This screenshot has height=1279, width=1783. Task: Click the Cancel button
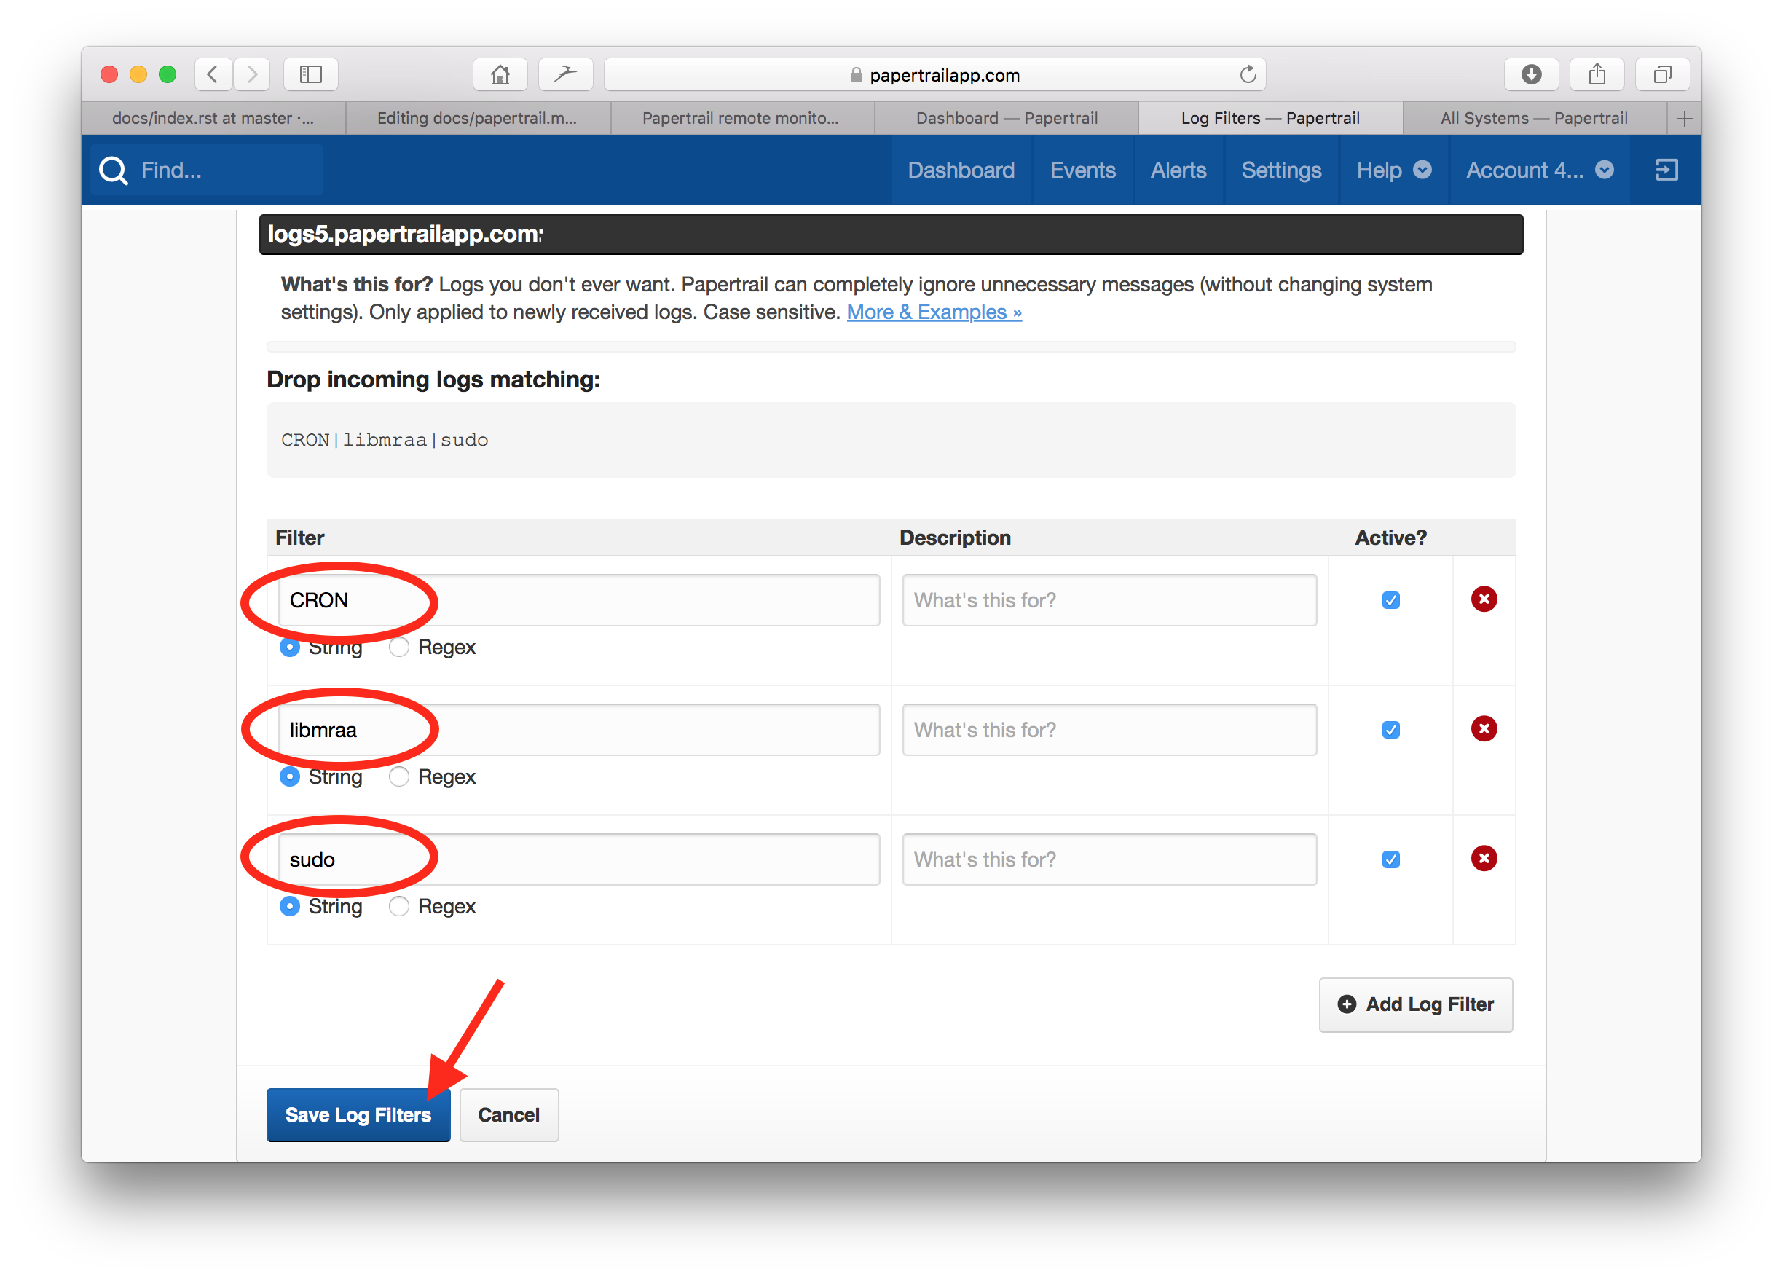(508, 1116)
